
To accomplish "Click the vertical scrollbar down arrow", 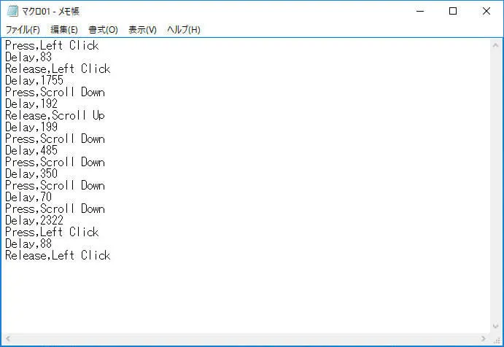I will 495,326.
